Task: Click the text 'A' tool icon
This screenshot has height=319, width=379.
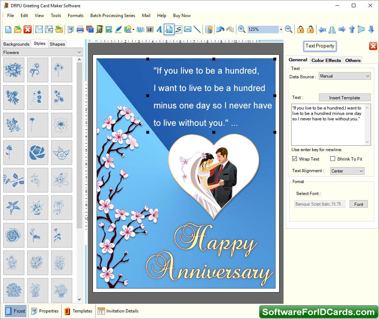Action: (159, 29)
